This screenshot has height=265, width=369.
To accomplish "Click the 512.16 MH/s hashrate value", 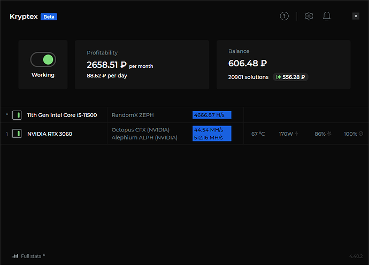I will (x=208, y=137).
